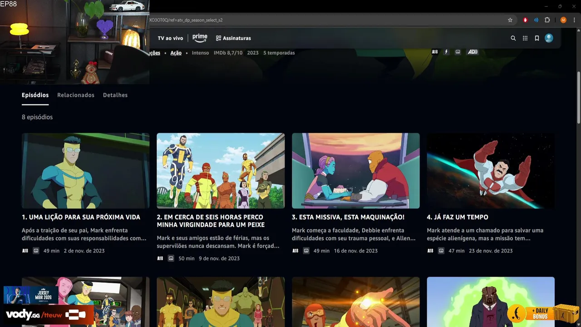Screen dimensions: 581x327
Task: Switch to the Relacionados tab
Action: coord(76,95)
